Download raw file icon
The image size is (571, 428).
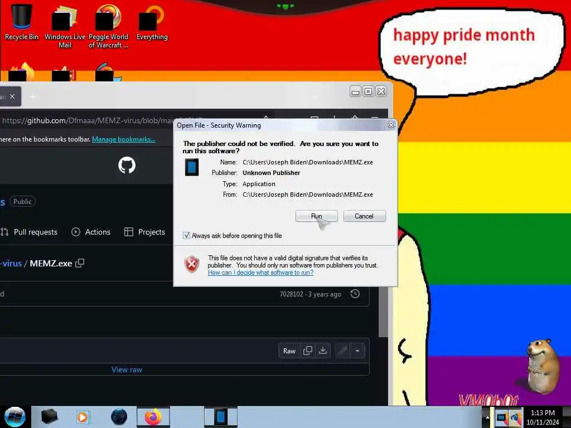(323, 351)
